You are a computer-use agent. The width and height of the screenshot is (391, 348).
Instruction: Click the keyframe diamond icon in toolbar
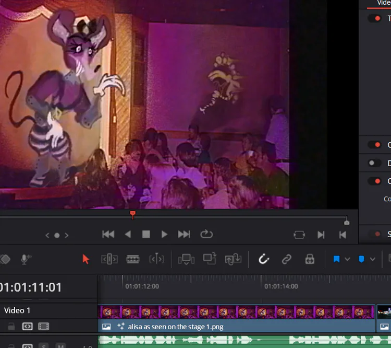pyautogui.click(x=5, y=259)
